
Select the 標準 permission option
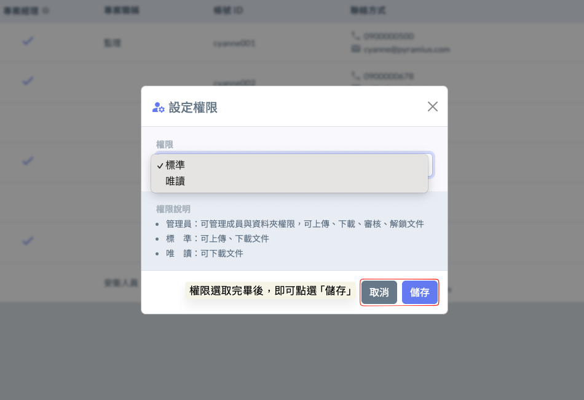coord(175,165)
